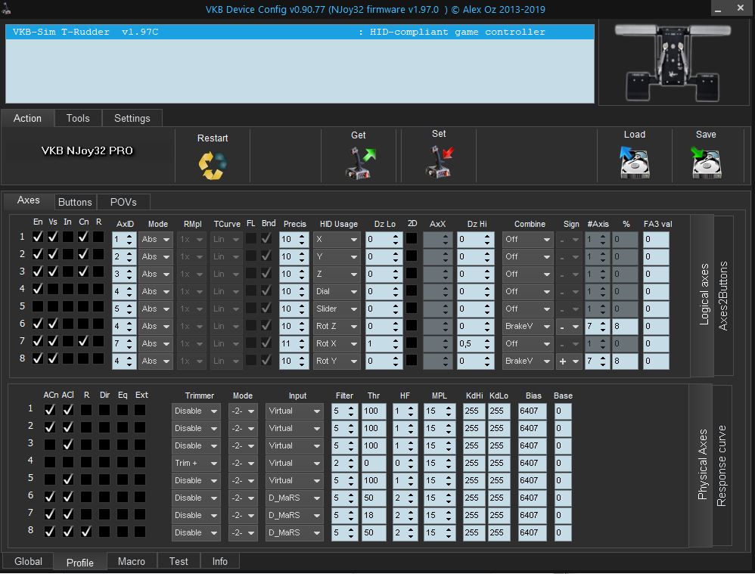
Task: Click FA3 val field for logical axis 1
Action: coord(656,239)
